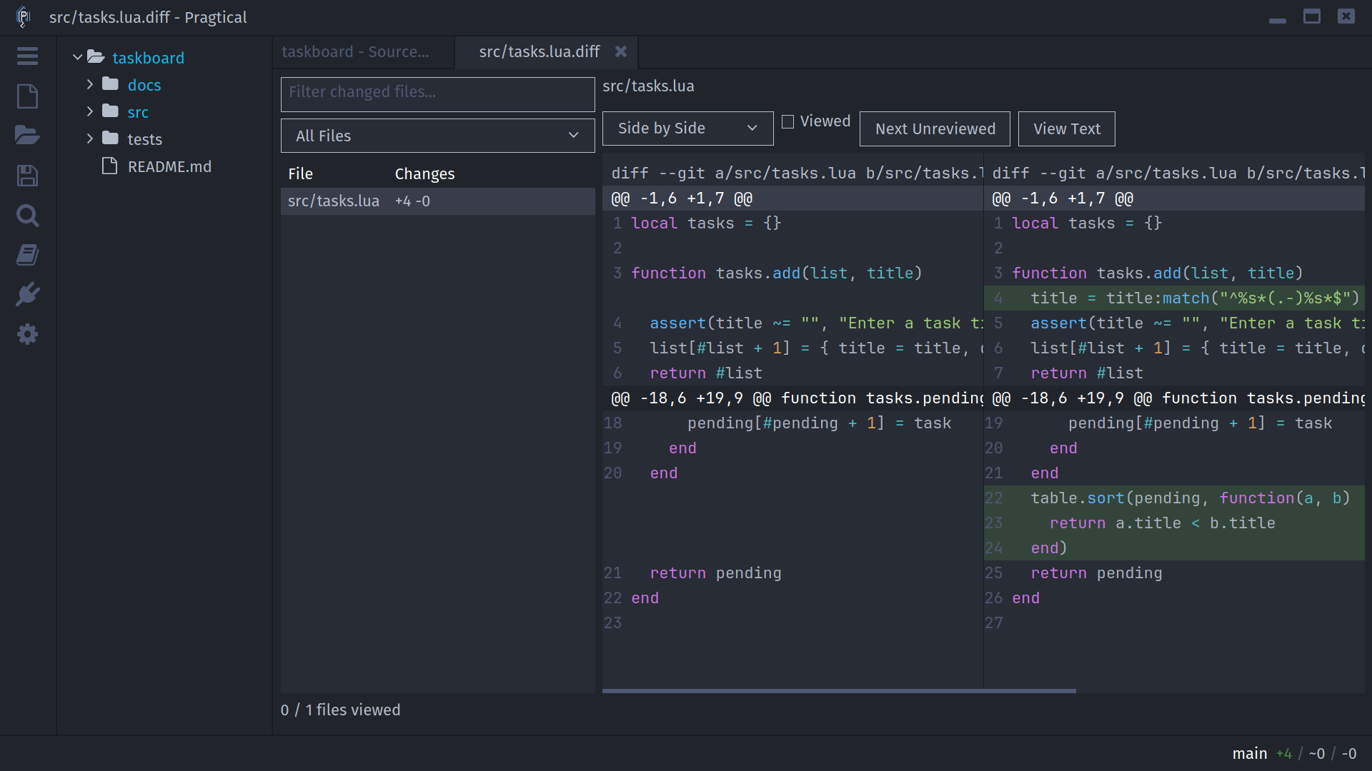Screen dimensions: 1372x771
Task: Collapse the taskboard root folder
Action: (77, 57)
